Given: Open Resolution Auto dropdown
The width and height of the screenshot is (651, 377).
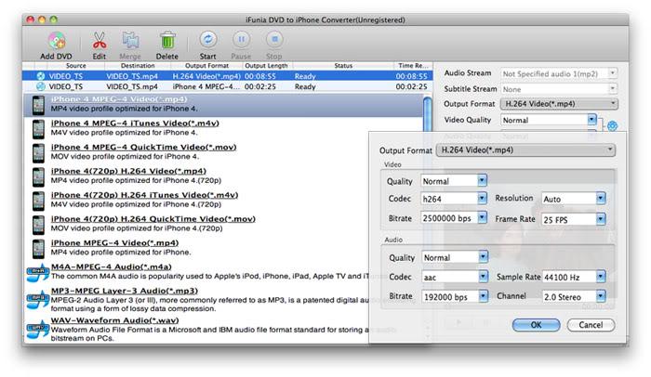Looking at the screenshot, I should click(x=574, y=199).
